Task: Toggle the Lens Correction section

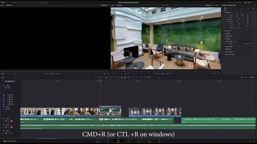Action: [x=224, y=52]
